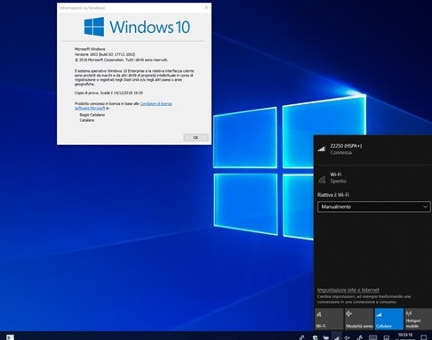This screenshot has width=432, height=340.
Task: Open the Action Center notification icon
Action: coord(424,337)
